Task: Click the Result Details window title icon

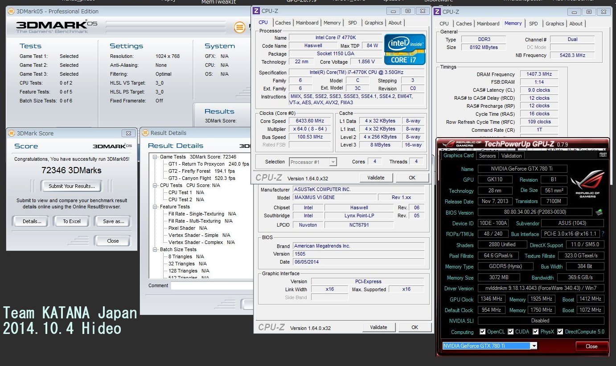Action: [145, 133]
